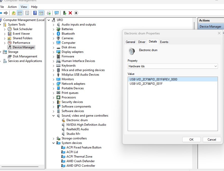The width and height of the screenshot is (224, 171).
Task: Open the Action menu
Action: coord(12,7)
